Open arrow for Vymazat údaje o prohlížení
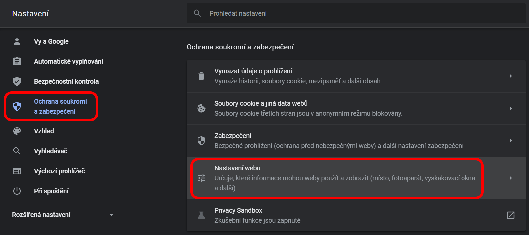The width and height of the screenshot is (529, 235). 511,76
